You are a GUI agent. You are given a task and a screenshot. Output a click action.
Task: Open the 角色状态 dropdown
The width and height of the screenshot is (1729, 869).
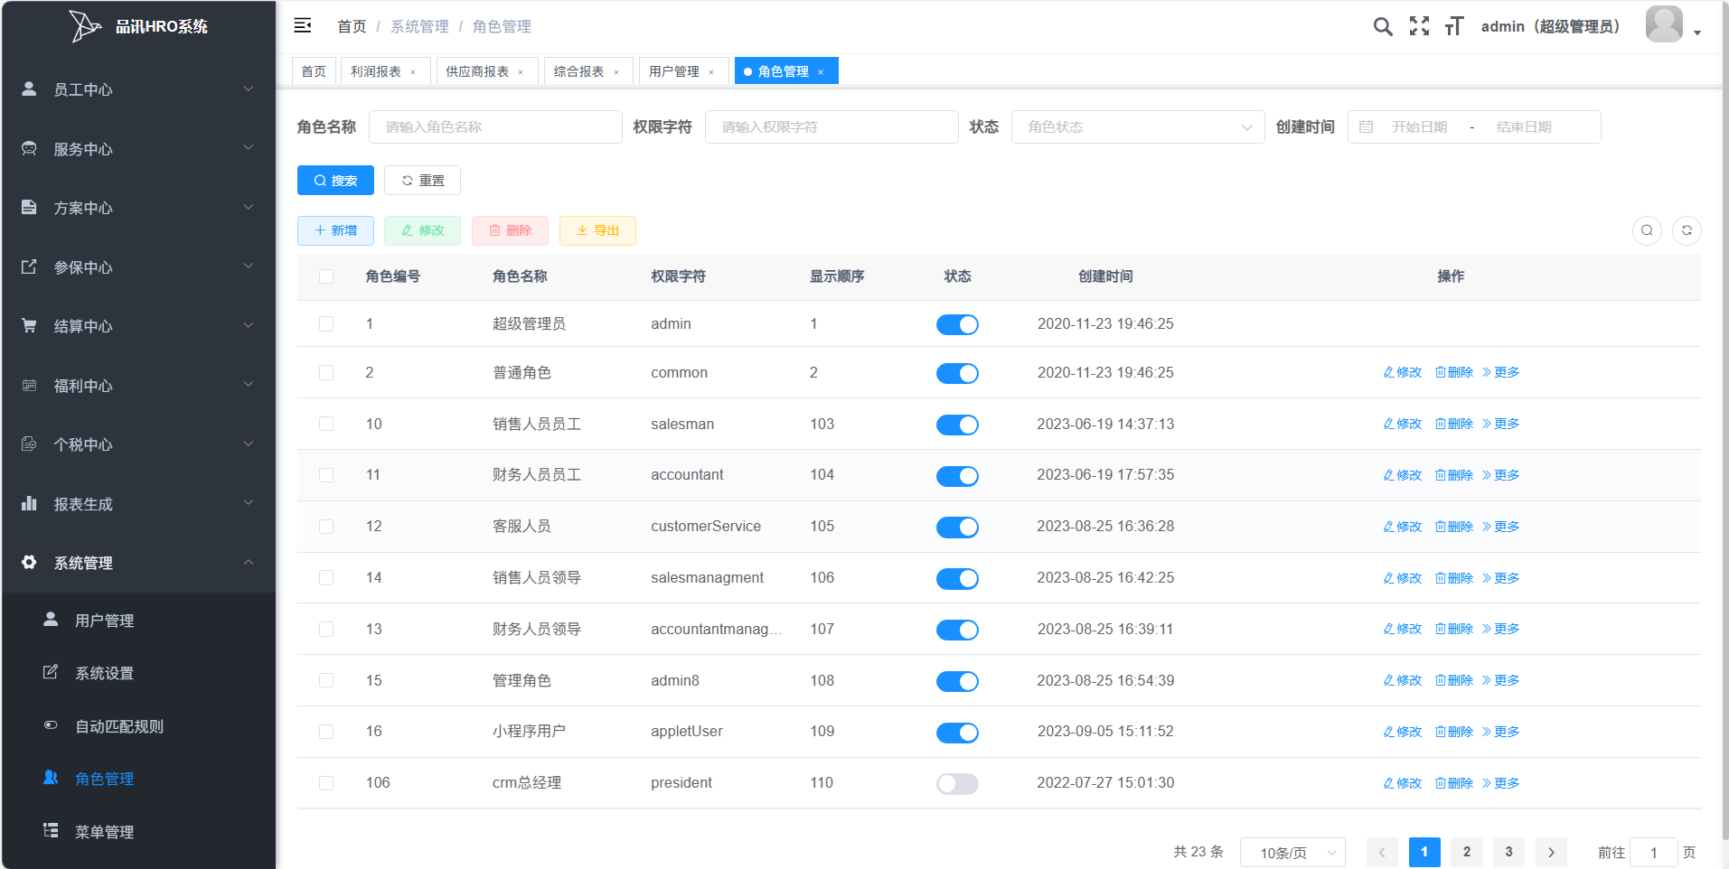click(x=1138, y=127)
